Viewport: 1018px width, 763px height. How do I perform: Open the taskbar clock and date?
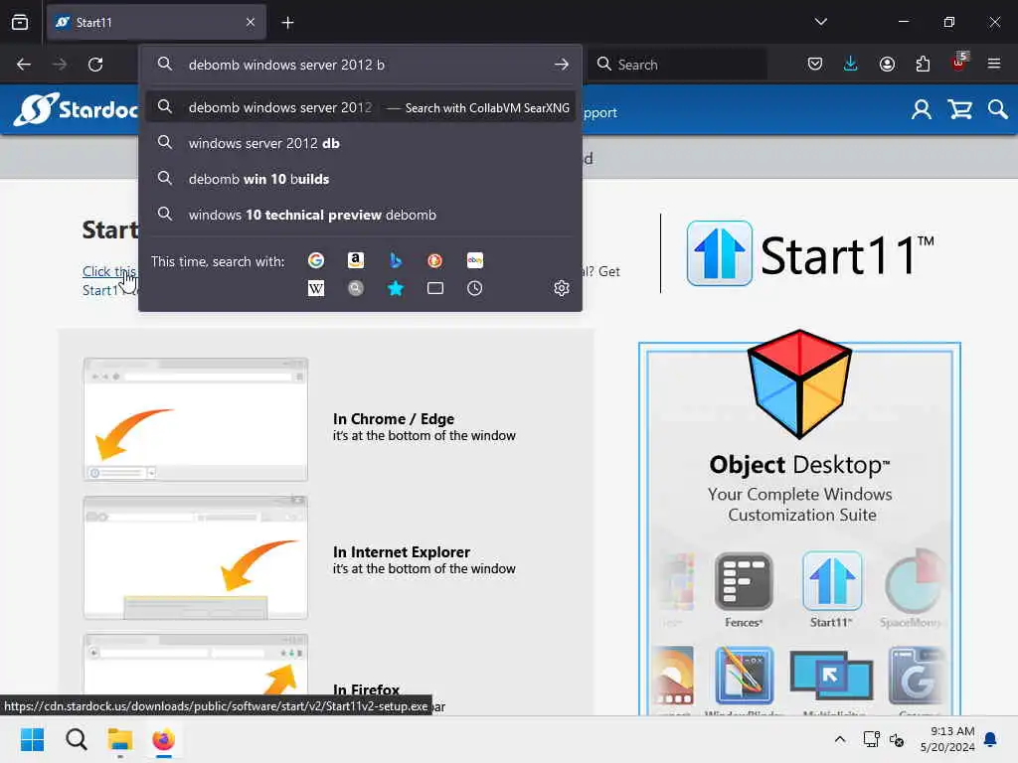(947, 739)
